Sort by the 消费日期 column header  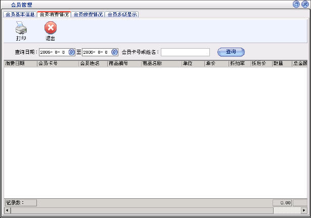point(20,64)
